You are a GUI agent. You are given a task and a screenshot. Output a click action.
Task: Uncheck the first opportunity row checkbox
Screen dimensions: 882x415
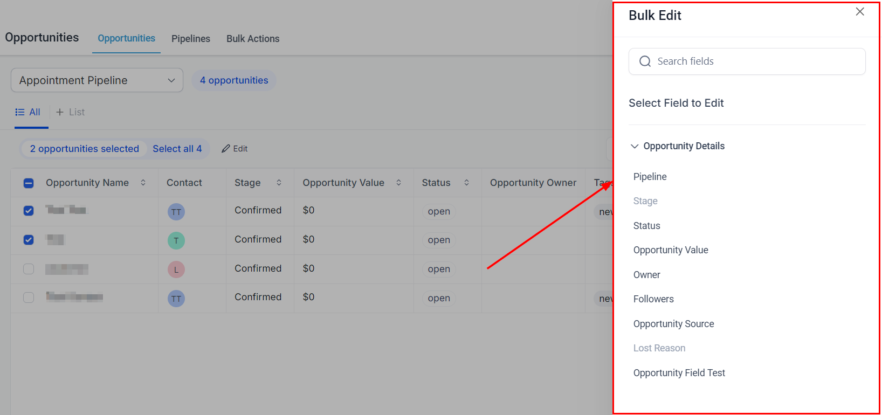coord(29,211)
